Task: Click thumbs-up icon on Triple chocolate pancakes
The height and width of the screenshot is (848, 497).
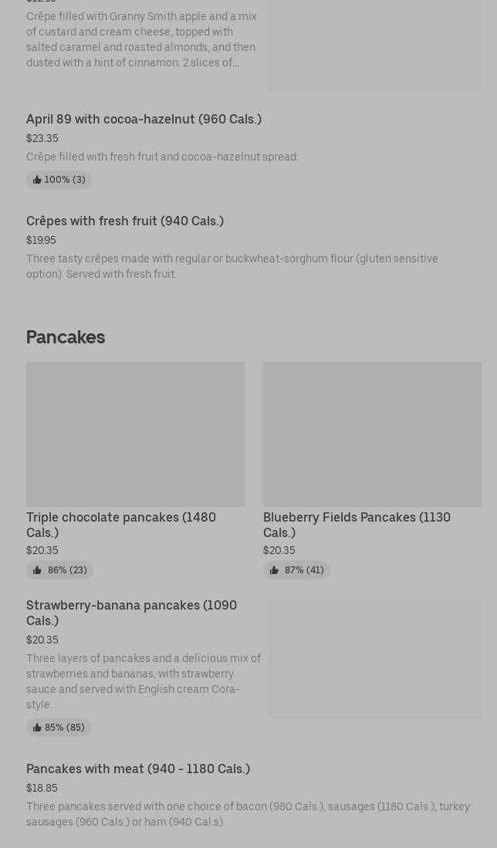Action: coord(37,570)
